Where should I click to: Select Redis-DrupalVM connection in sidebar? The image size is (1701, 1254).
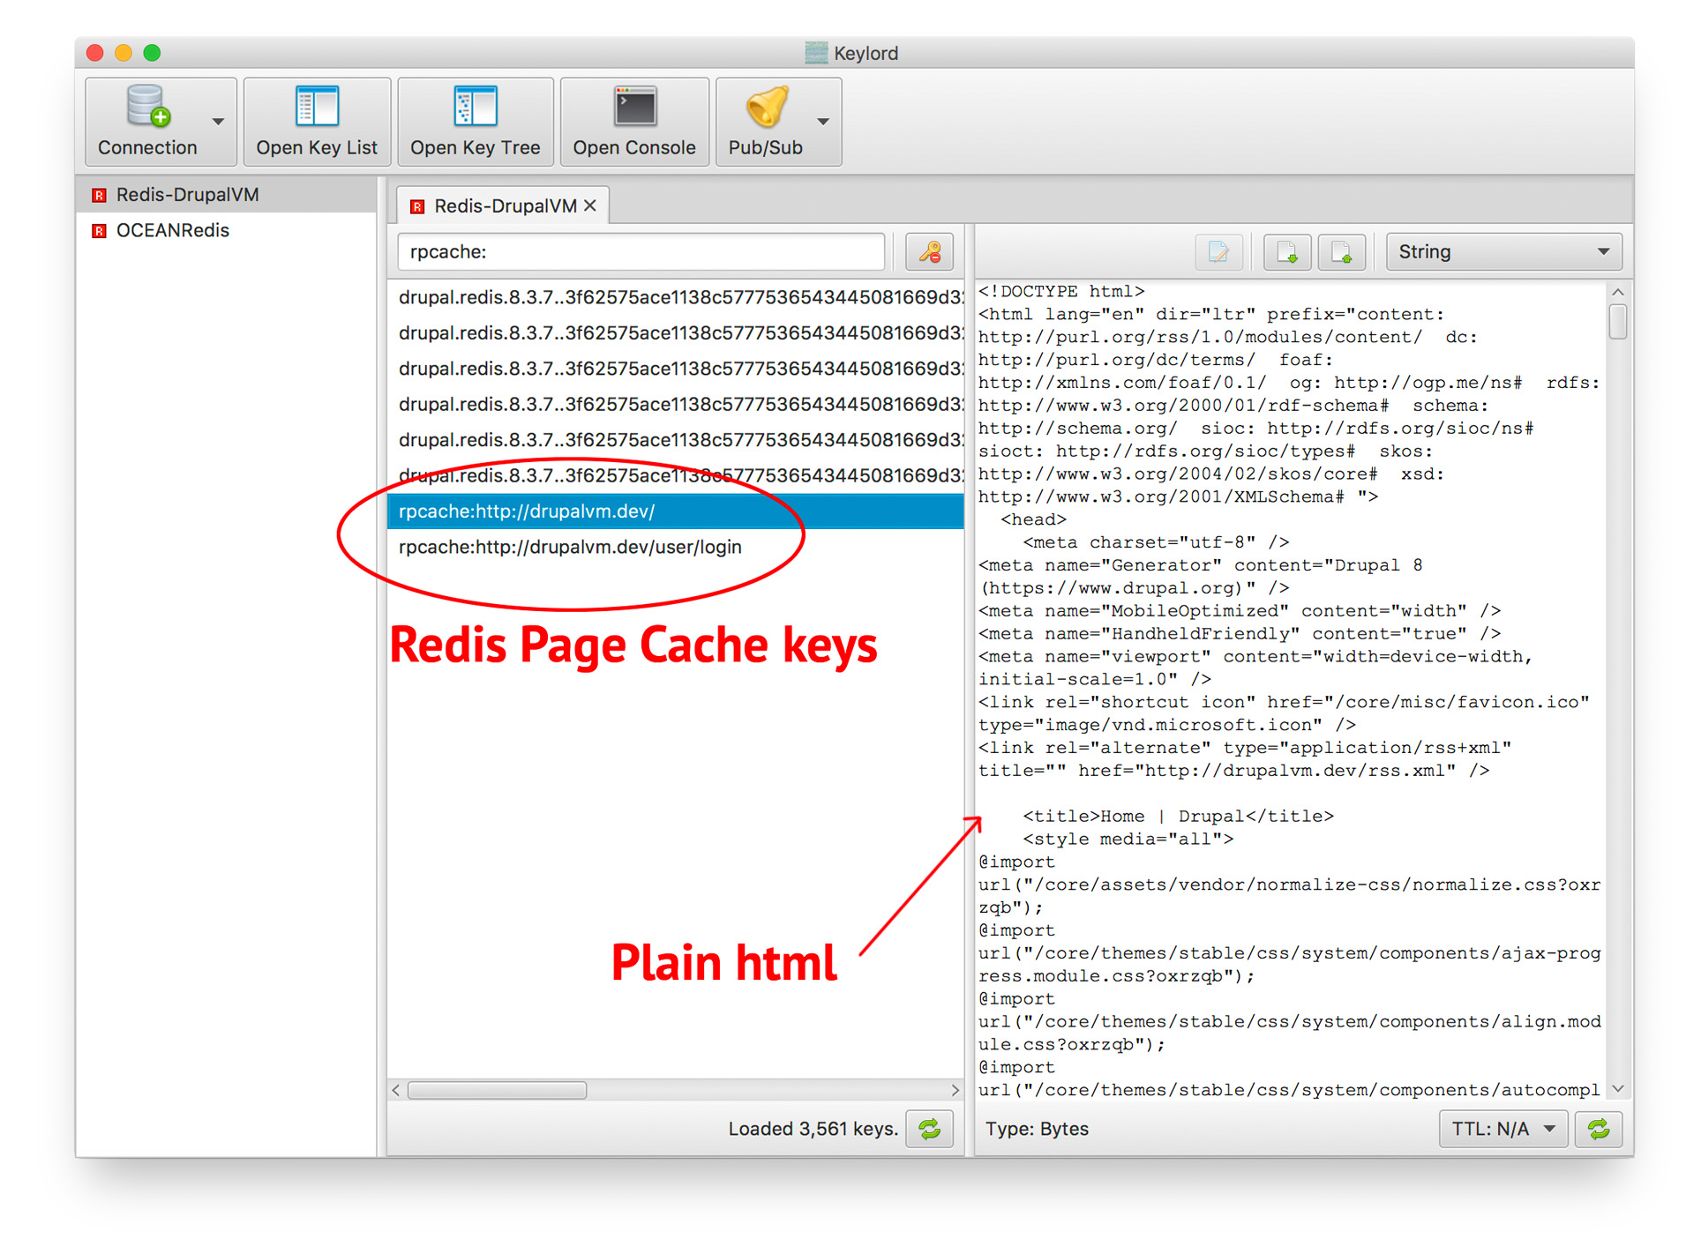click(227, 195)
